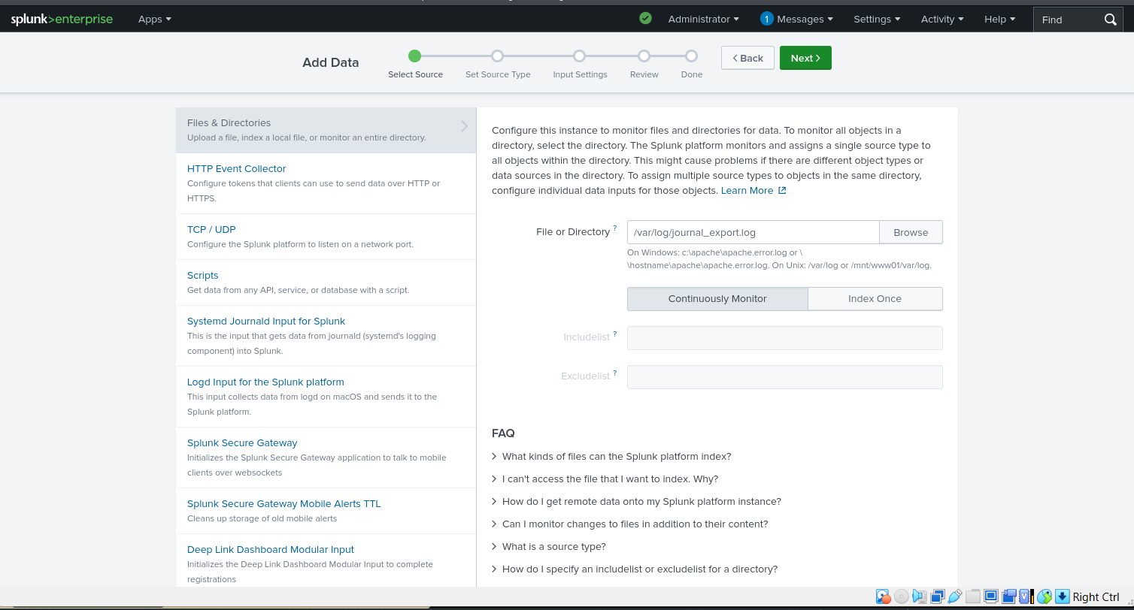Open the Apps dropdown menu
Viewport: 1134px width, 610px height.
click(155, 19)
